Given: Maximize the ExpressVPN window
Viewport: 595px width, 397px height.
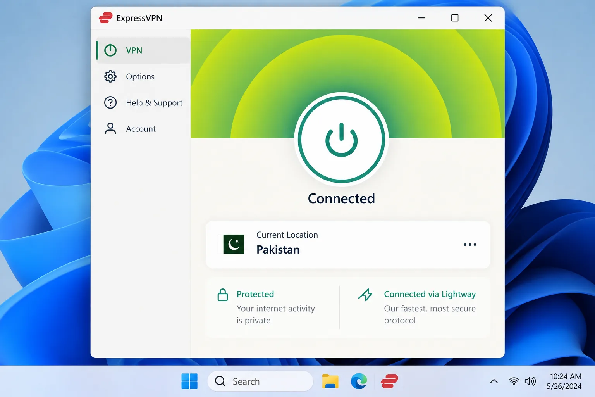Looking at the screenshot, I should tap(455, 18).
